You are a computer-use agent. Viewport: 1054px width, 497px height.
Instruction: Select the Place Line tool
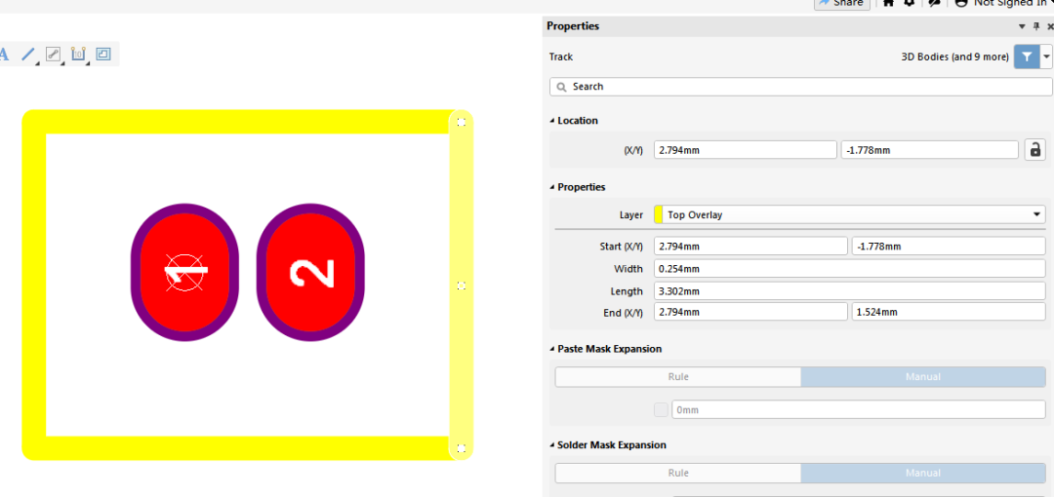click(x=28, y=55)
